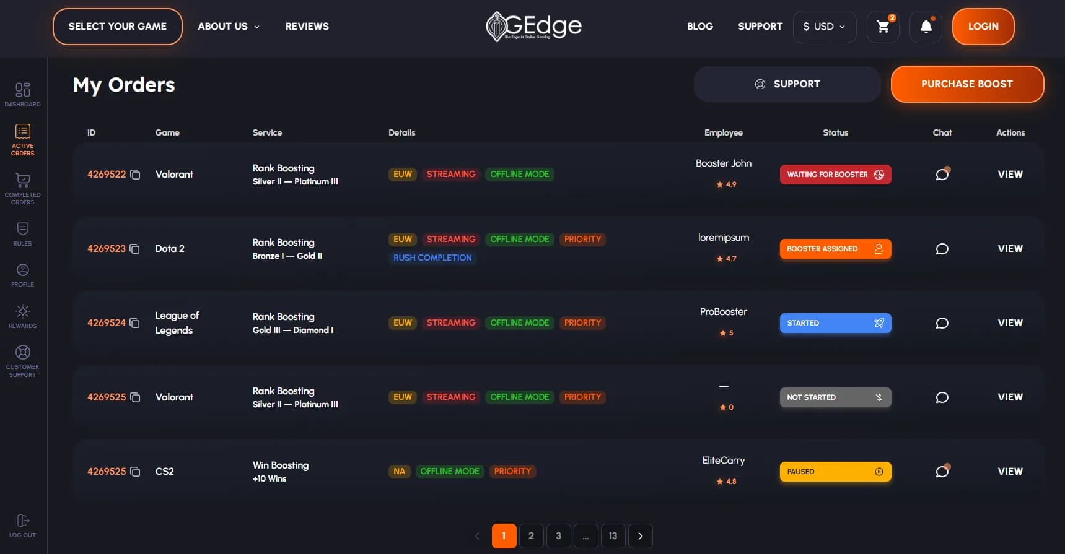Click the Booster Assigned status badge

point(835,249)
